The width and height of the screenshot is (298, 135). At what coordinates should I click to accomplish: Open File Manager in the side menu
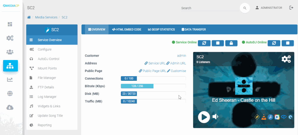click(52, 78)
